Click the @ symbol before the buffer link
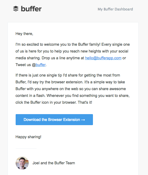The width and height of the screenshot is (148, 175). 34,65
